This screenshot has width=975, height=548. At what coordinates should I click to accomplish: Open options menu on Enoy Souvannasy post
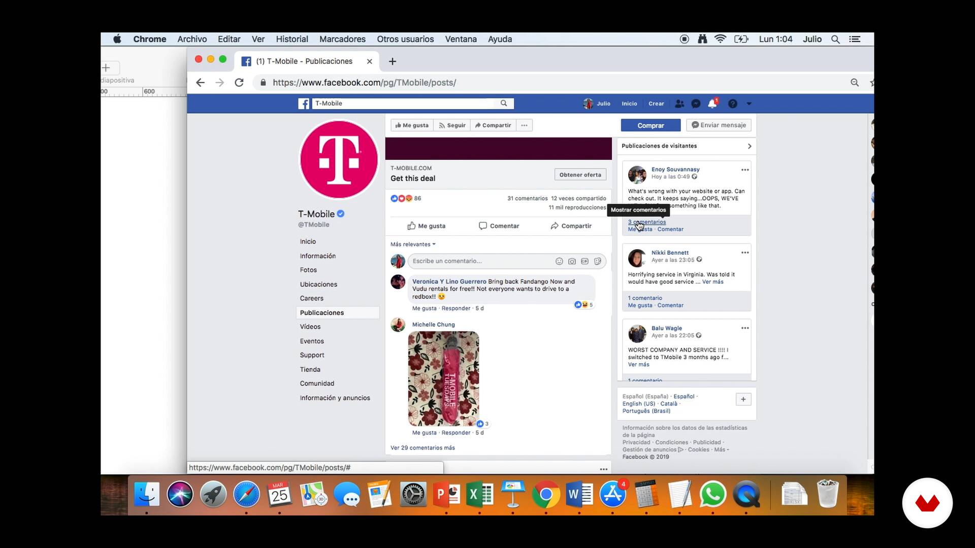pos(745,170)
